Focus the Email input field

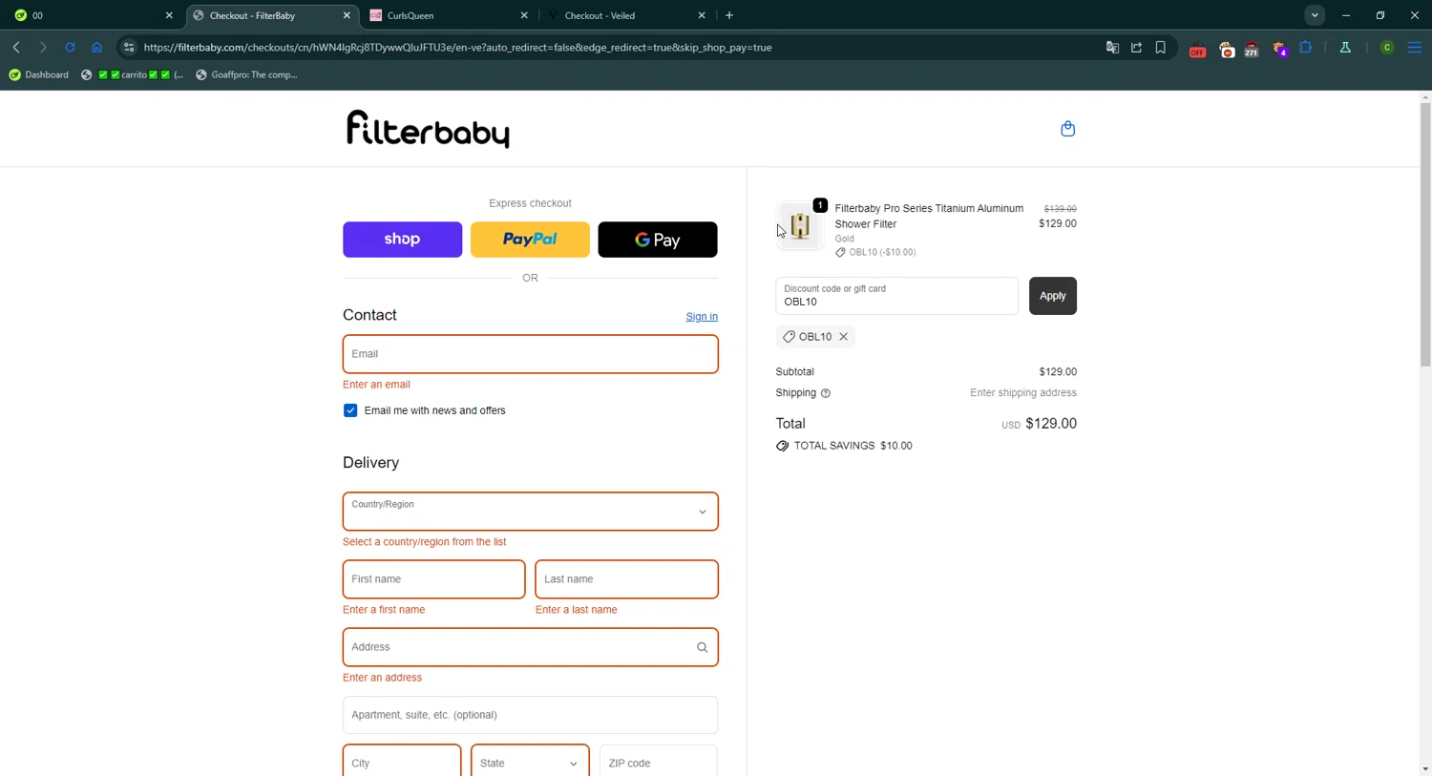pos(530,354)
